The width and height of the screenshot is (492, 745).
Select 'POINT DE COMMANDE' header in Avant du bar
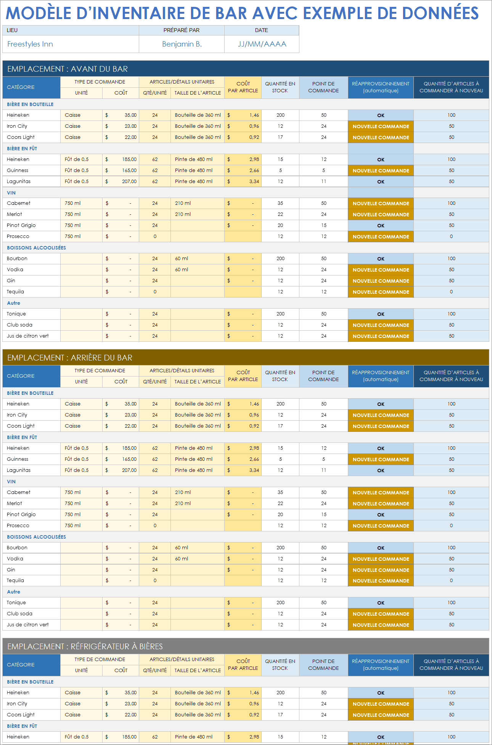tap(323, 87)
